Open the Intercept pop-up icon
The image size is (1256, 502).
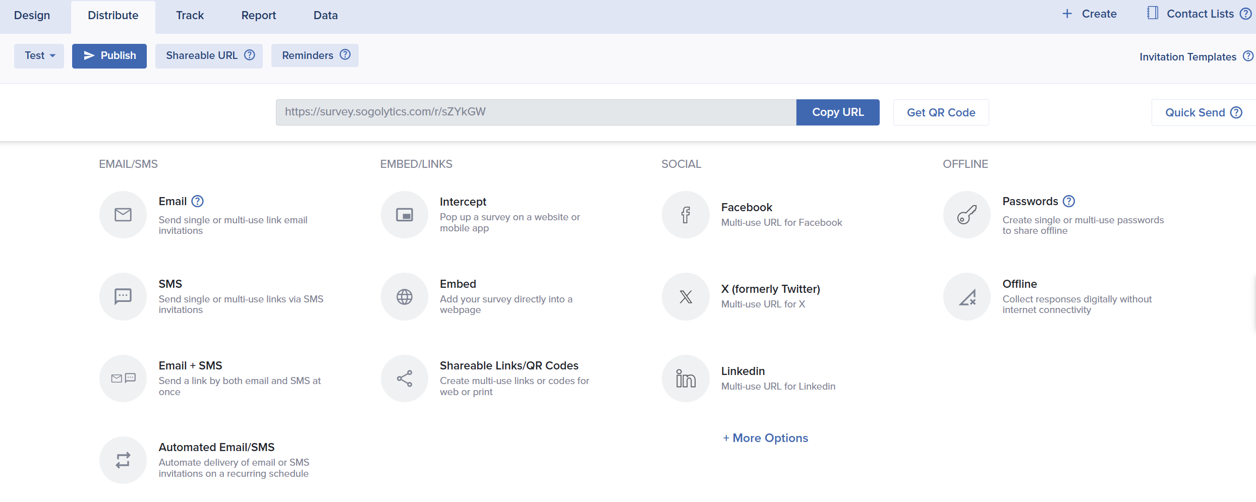click(404, 215)
